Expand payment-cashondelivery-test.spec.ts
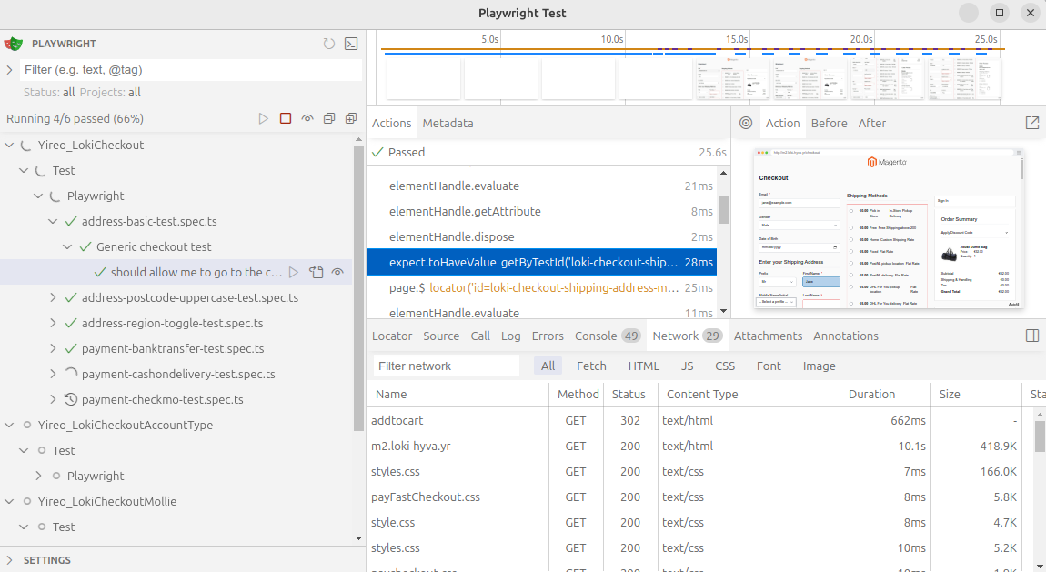Viewport: 1046px width, 572px height. click(54, 374)
